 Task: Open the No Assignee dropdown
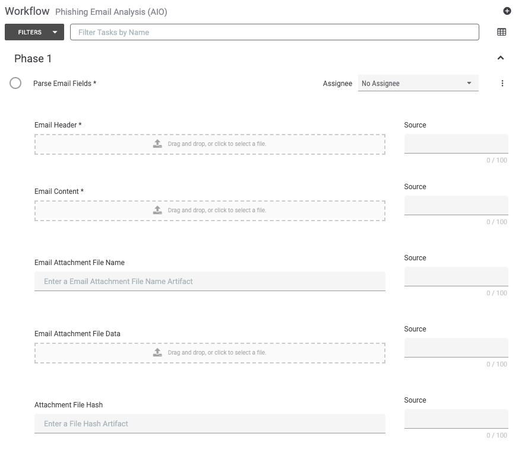click(x=418, y=84)
